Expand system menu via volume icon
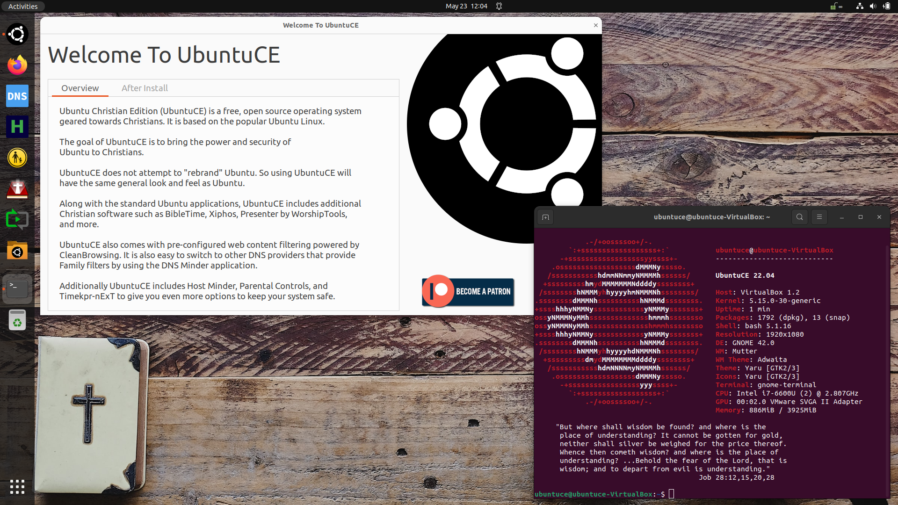The height and width of the screenshot is (505, 898). pos(873,6)
